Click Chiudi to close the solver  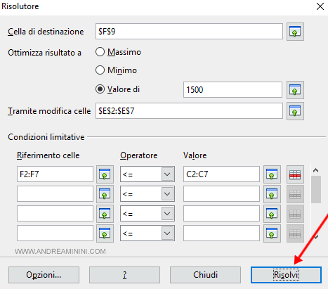pyautogui.click(x=205, y=275)
